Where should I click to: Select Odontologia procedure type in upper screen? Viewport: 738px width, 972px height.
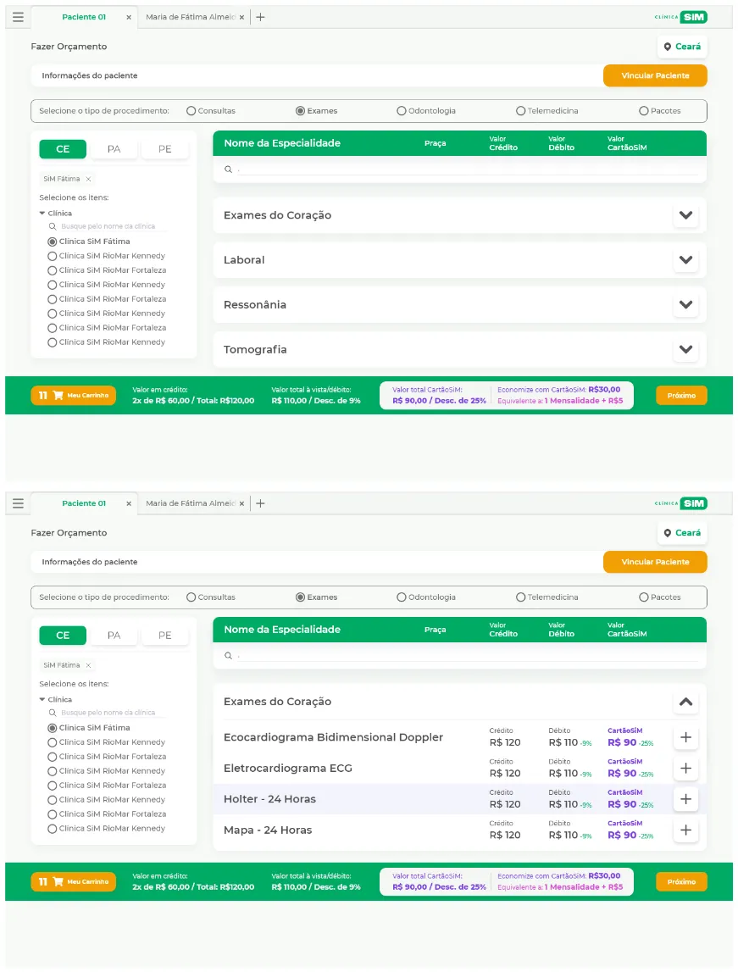[402, 111]
